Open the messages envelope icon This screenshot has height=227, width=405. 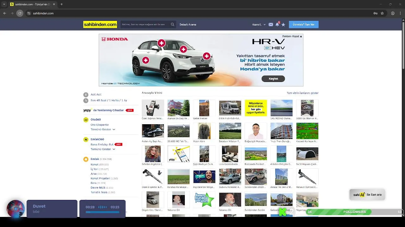tap(271, 25)
